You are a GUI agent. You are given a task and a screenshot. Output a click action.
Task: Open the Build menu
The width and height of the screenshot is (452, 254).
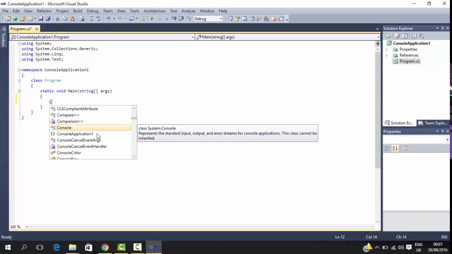click(78, 11)
